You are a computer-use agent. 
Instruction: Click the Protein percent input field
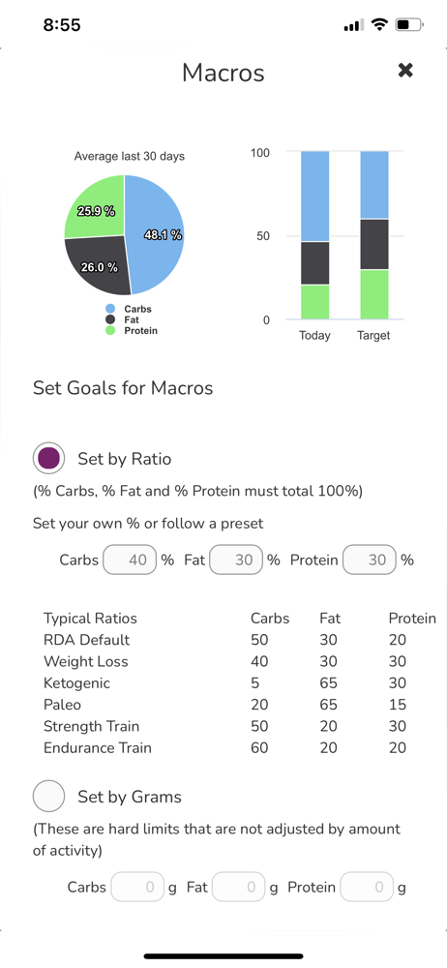(x=370, y=560)
